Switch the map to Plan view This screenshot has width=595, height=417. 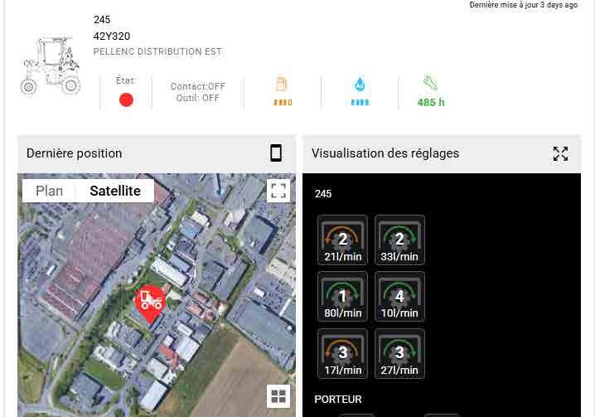[x=50, y=191]
